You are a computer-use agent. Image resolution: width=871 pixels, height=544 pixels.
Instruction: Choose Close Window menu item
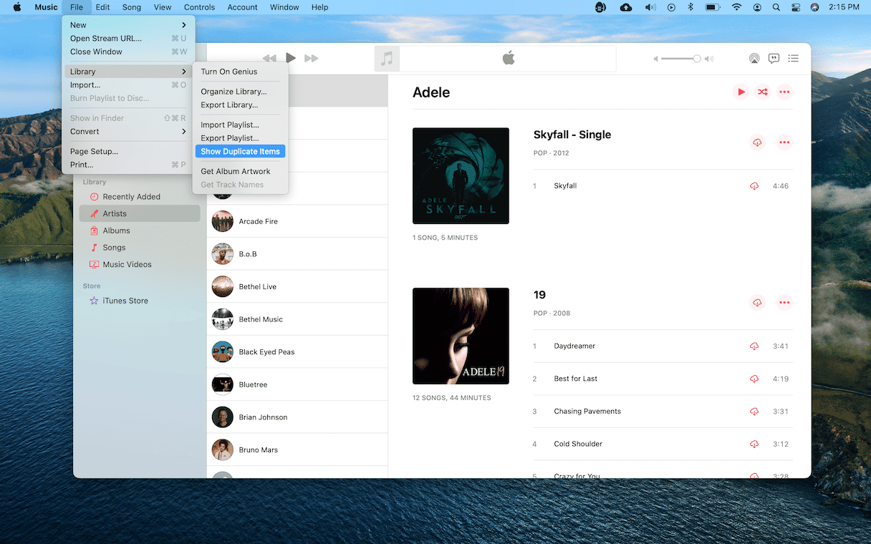pos(128,52)
